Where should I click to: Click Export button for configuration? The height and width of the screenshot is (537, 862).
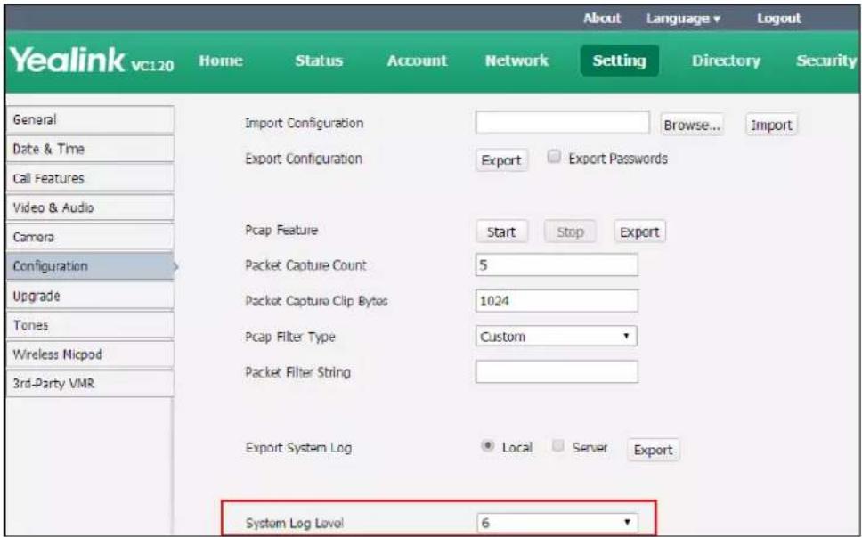(501, 160)
